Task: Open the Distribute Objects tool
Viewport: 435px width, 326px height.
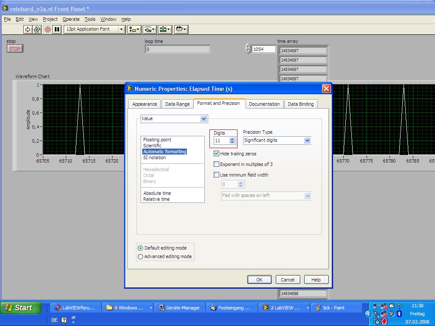Action: [150, 29]
